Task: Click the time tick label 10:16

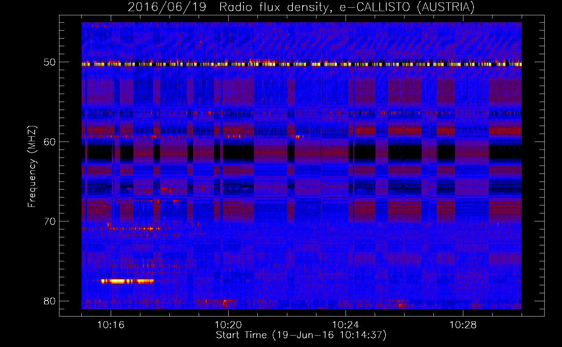Action: point(111,325)
